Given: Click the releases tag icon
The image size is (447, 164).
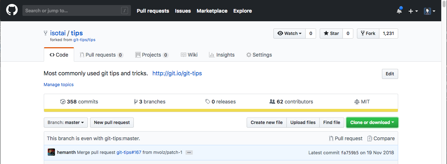Looking at the screenshot, I should coord(208,102).
